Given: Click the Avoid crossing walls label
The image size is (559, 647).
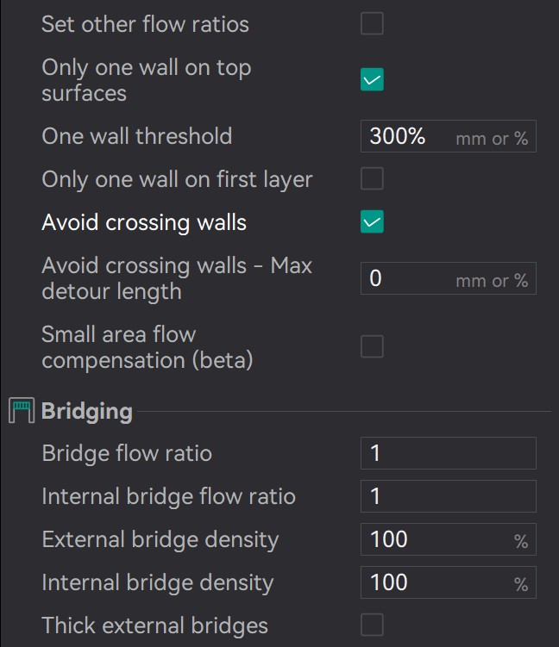Looking at the screenshot, I should 144,222.
